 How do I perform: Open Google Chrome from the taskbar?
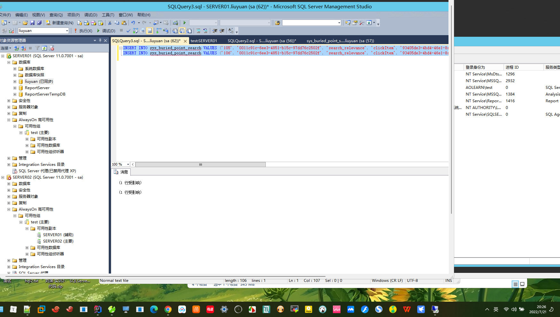point(168,309)
